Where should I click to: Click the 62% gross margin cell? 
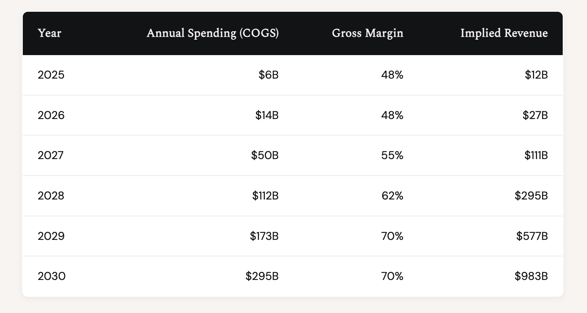[x=392, y=196]
